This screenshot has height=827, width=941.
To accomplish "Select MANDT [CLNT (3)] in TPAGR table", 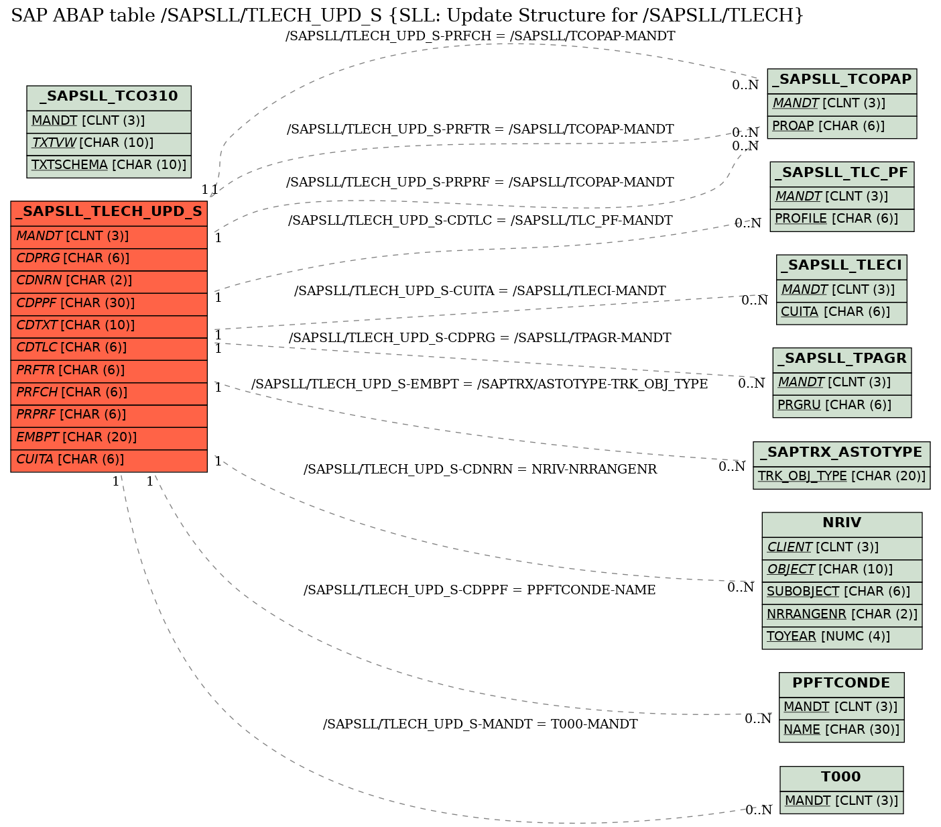I will tap(842, 383).
